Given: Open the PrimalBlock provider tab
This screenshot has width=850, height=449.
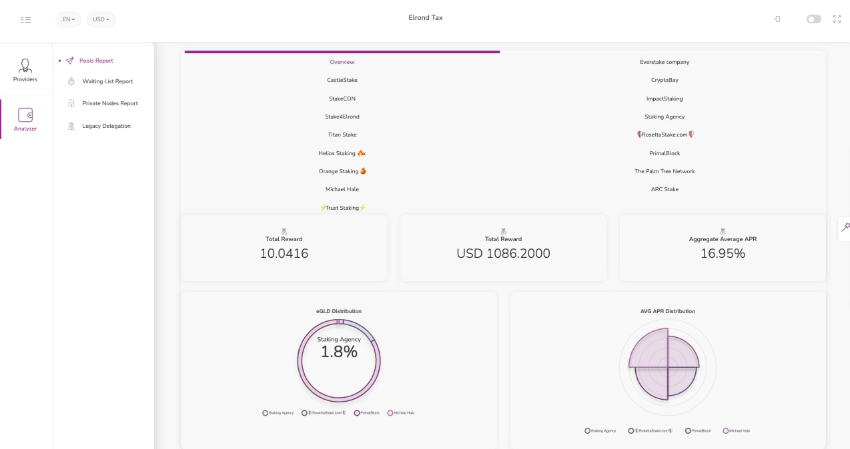Looking at the screenshot, I should pyautogui.click(x=665, y=153).
